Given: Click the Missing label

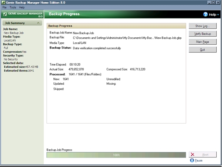Looking at the screenshot, I should click(x=111, y=84).
